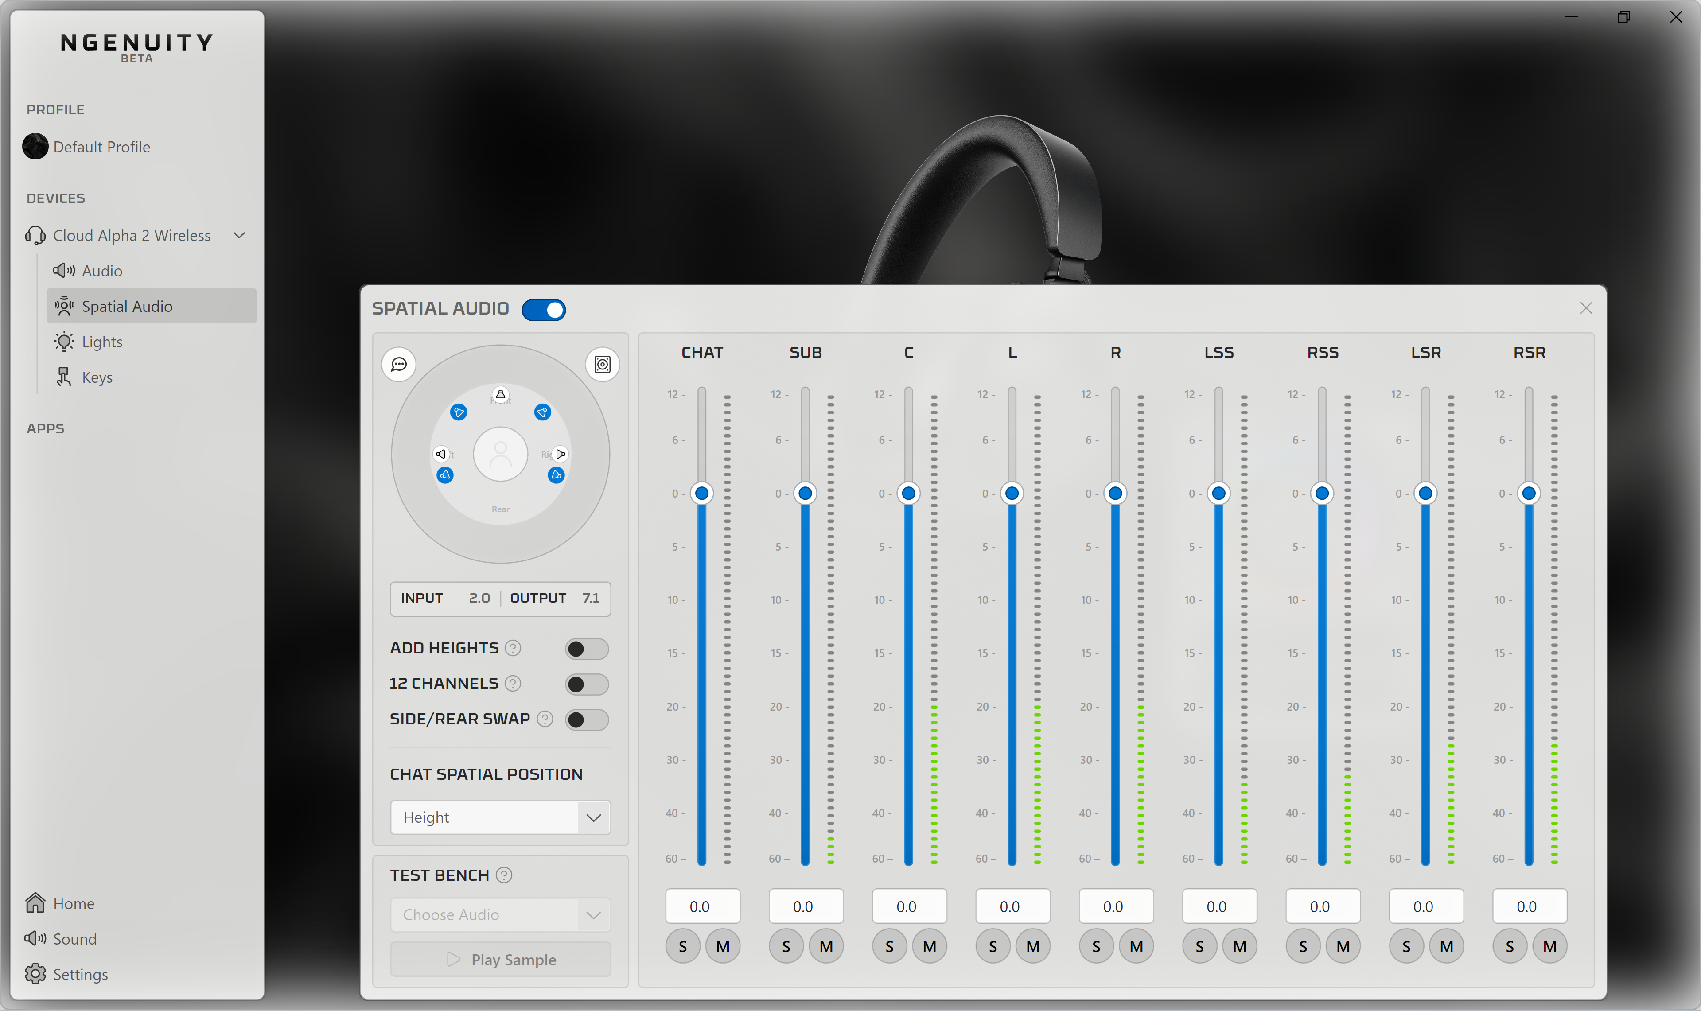Enable the 12 CHANNELS toggle
1701x1011 pixels.
(587, 684)
